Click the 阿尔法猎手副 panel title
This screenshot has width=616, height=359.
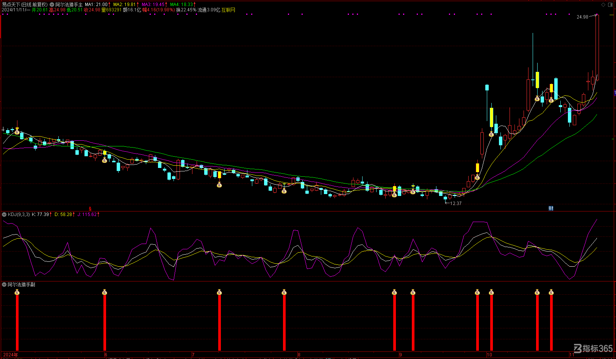[22, 284]
